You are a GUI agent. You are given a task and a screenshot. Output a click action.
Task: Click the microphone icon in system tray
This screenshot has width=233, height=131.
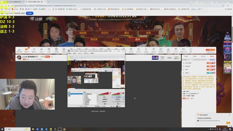(x=211, y=129)
